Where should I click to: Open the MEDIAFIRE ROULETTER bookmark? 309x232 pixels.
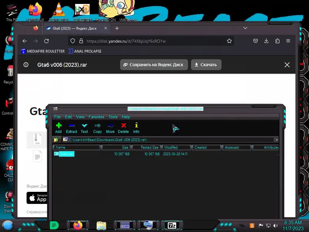coord(43,51)
